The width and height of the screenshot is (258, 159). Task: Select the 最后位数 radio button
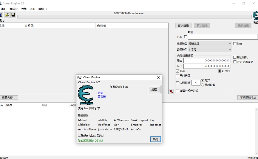203,85
